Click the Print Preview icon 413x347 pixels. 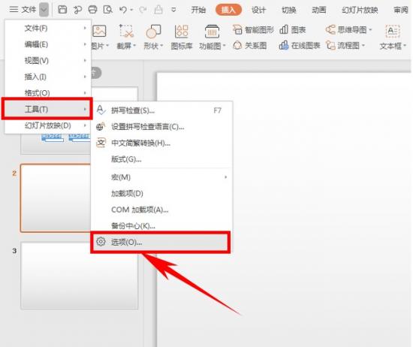coord(108,10)
